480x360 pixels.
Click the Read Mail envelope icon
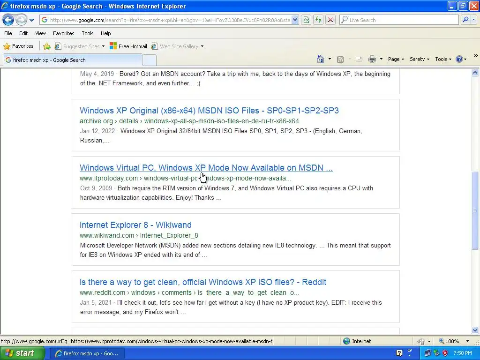tap(359, 59)
